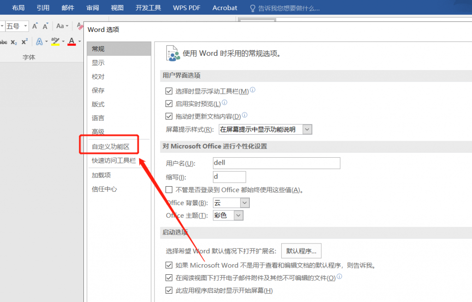Select 显示 in the options list
This screenshot has height=302, width=472.
tap(119, 63)
